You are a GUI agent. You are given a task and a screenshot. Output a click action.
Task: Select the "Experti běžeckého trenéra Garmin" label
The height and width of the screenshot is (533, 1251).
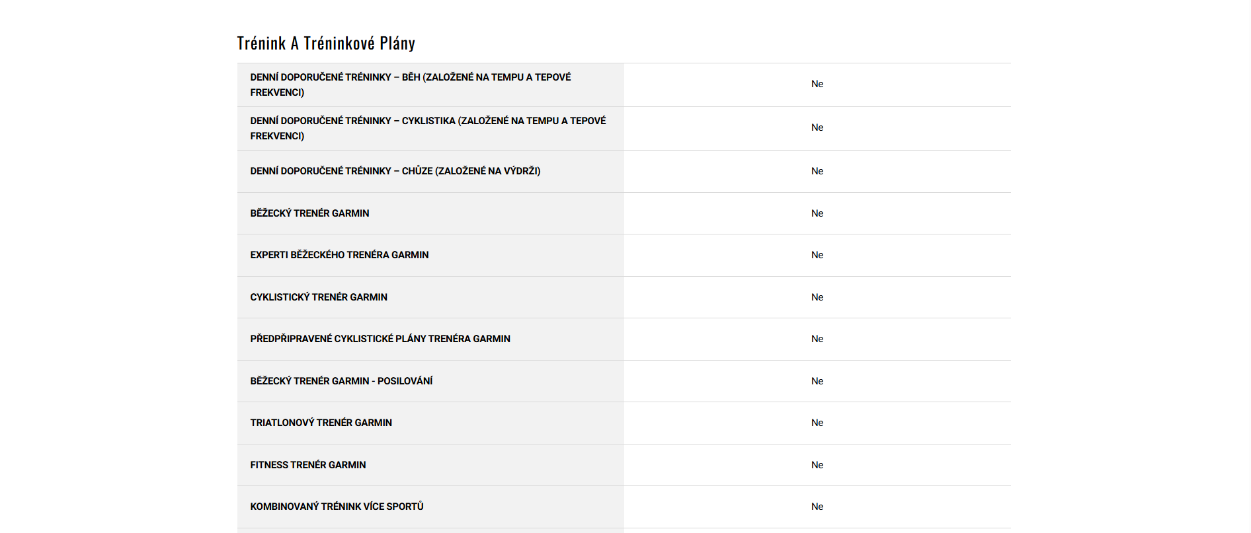(339, 255)
